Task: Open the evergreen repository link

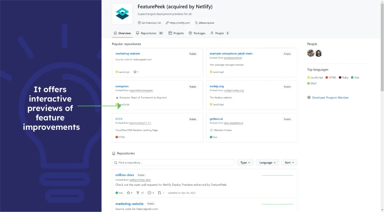Action: 122,86
